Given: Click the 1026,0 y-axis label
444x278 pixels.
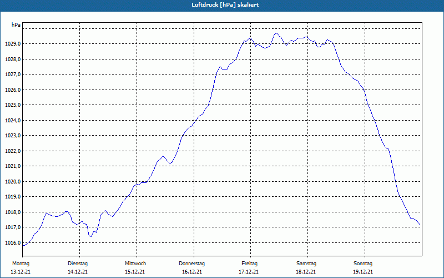Looking at the screenshot, I should pos(13,90).
